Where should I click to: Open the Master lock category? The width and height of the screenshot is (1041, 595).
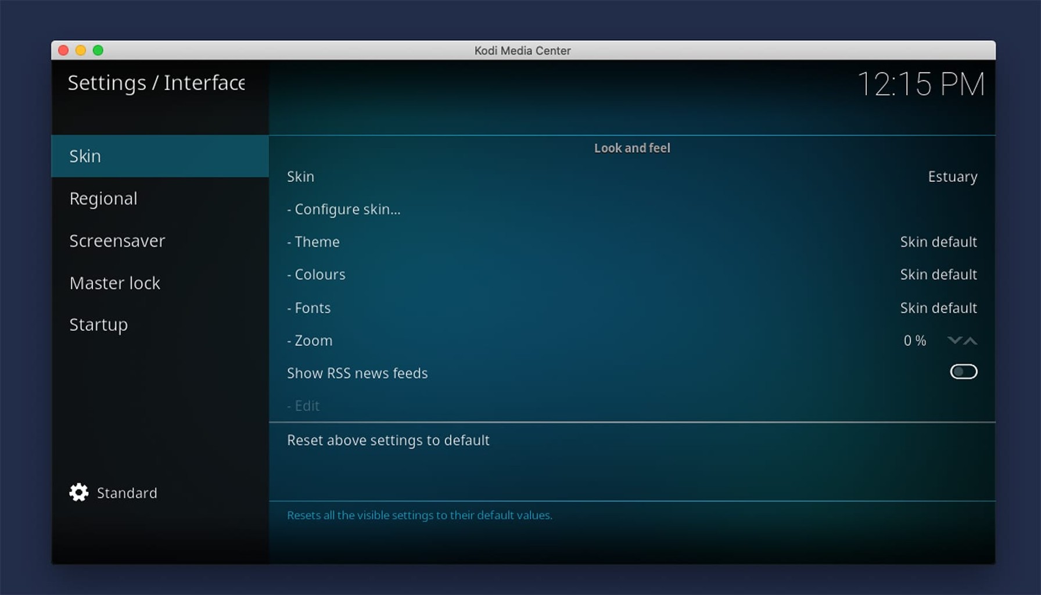click(160, 283)
